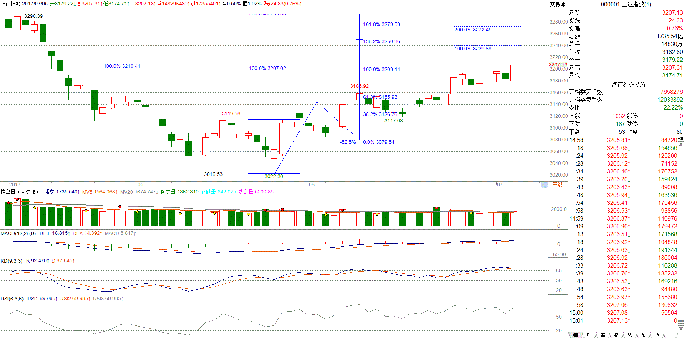
Task: Click the 3022.30 low price marker
Action: (274, 176)
